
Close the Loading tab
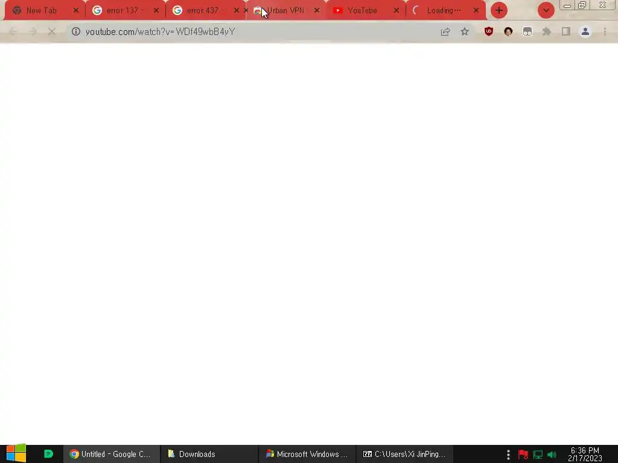[x=476, y=11]
